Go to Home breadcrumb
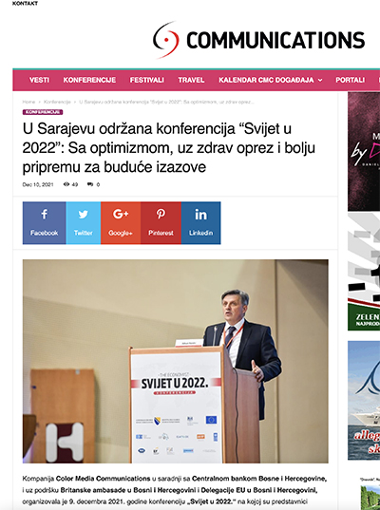The width and height of the screenshot is (380, 510). pyautogui.click(x=28, y=102)
